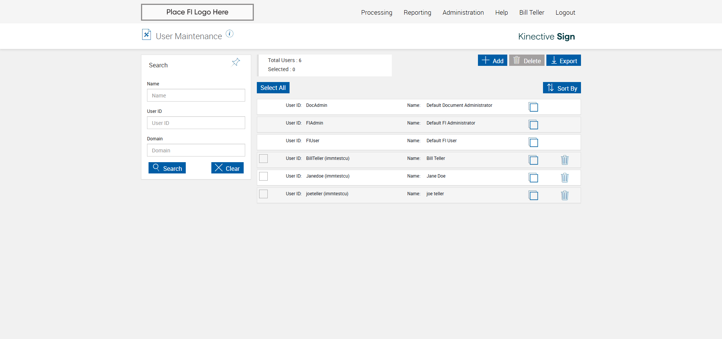Add a new user

coord(492,60)
